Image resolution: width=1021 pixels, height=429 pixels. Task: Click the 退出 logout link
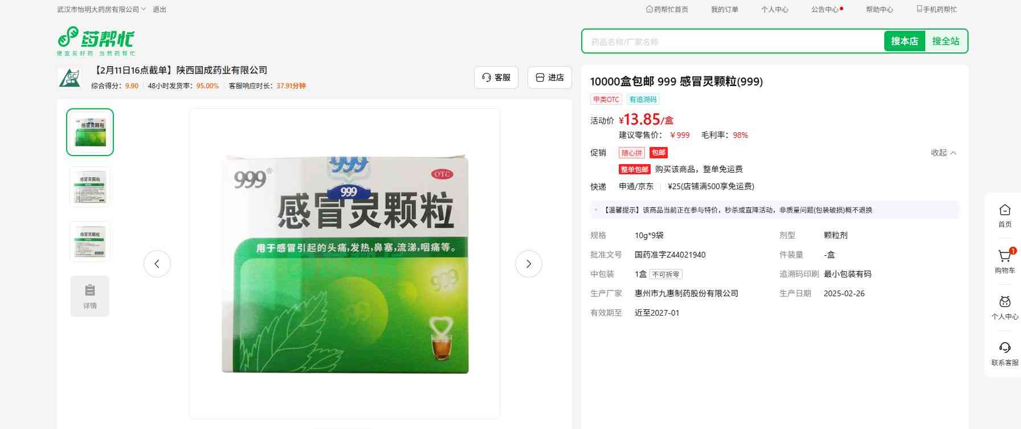click(160, 10)
